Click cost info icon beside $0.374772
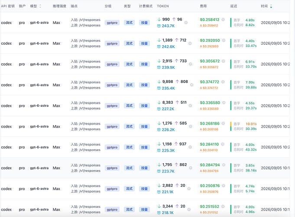The width and height of the screenshot is (295, 217). (x=223, y=82)
